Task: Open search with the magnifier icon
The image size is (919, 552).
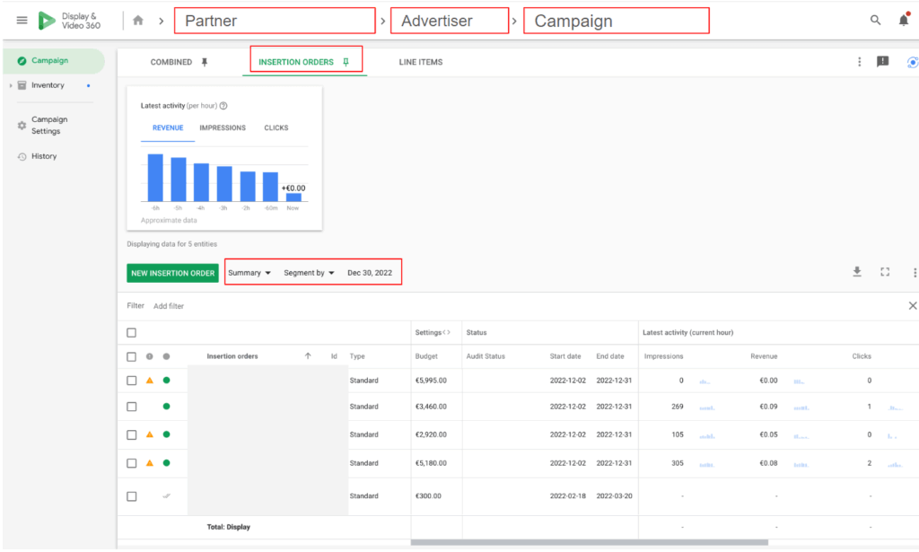Action: click(875, 21)
